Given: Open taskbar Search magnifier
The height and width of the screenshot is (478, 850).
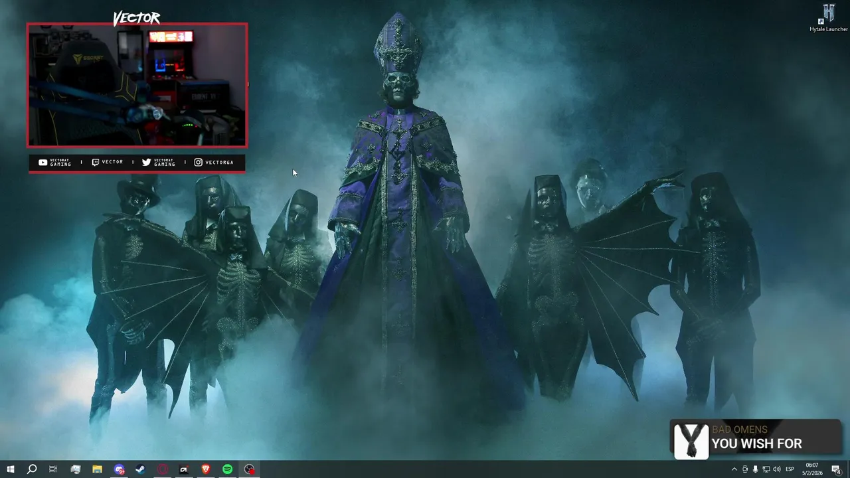Looking at the screenshot, I should click(31, 469).
